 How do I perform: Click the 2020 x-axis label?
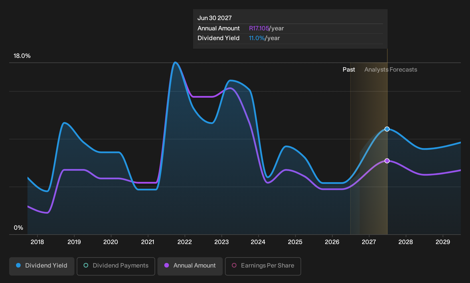111,242
